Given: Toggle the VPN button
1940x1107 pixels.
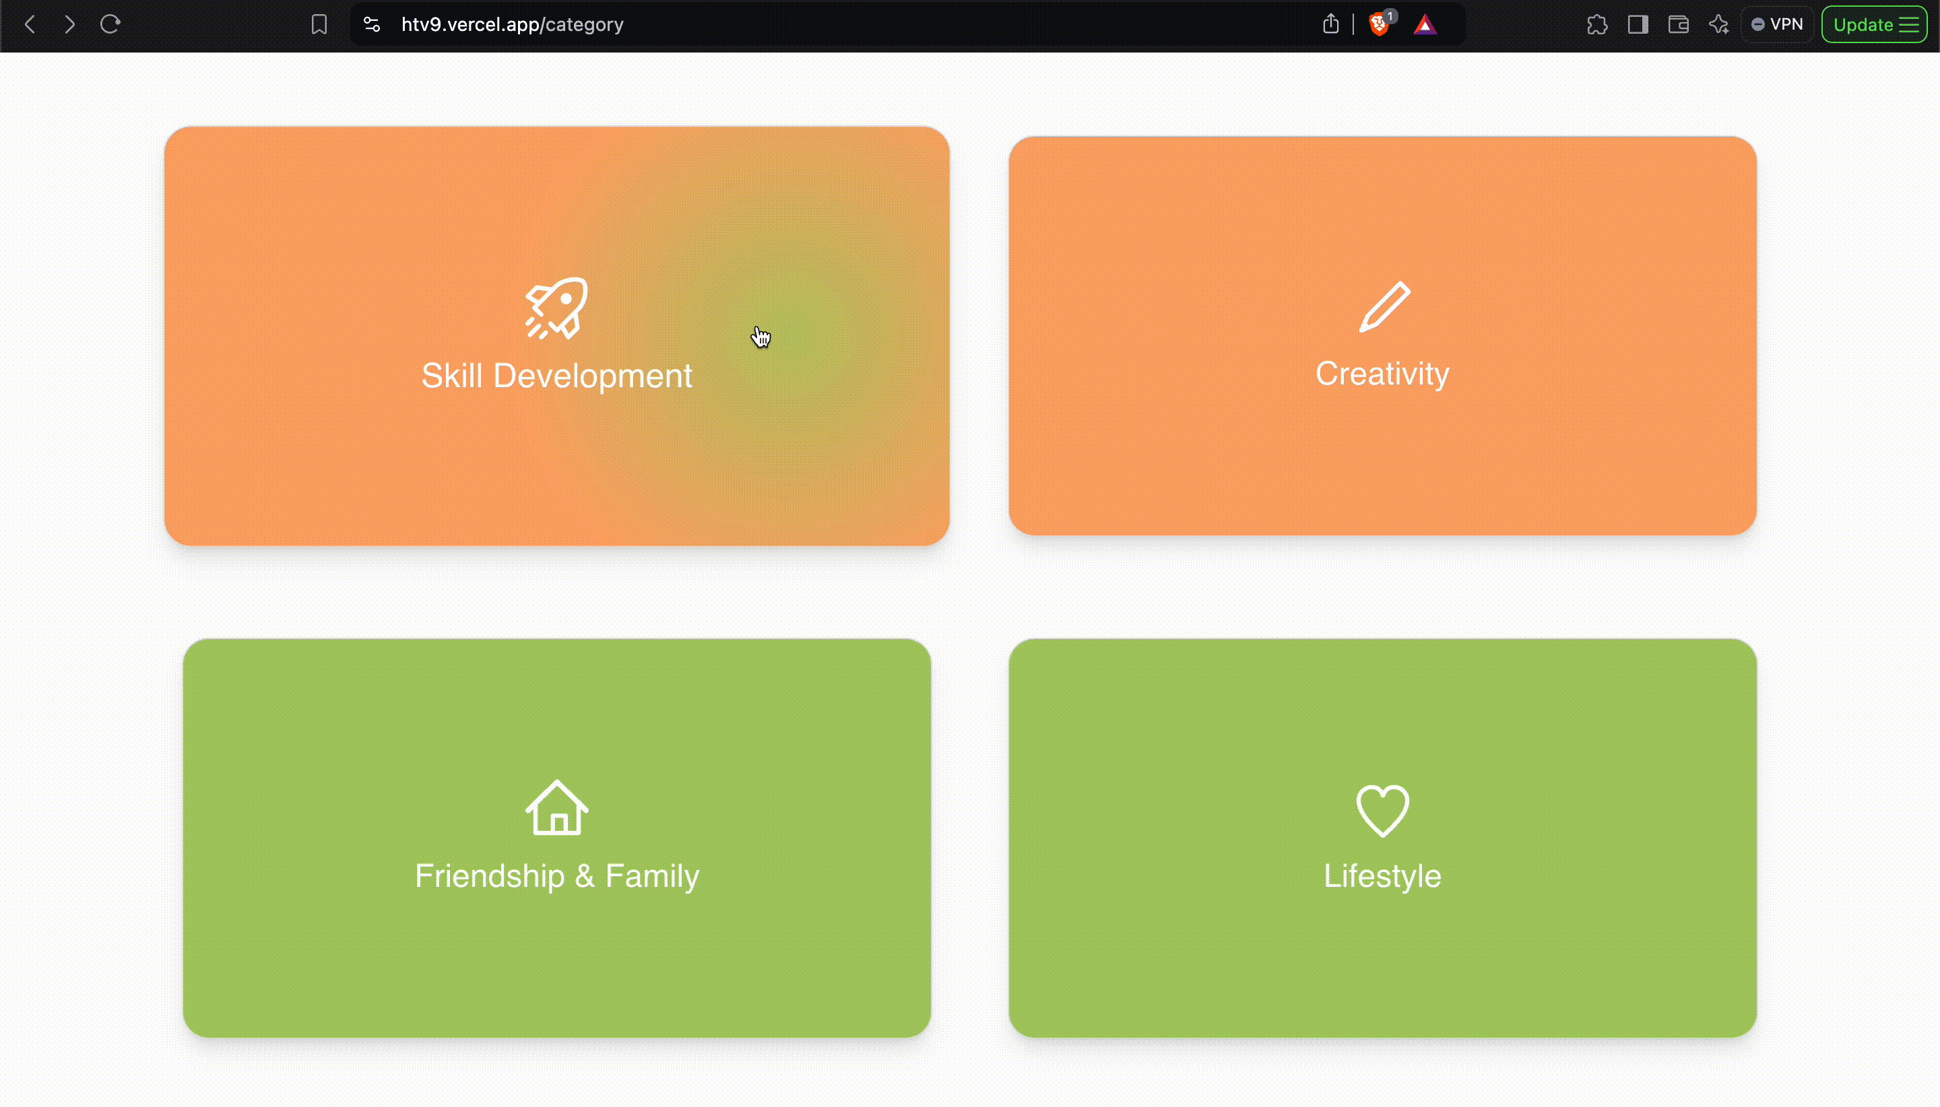Looking at the screenshot, I should pyautogui.click(x=1777, y=24).
